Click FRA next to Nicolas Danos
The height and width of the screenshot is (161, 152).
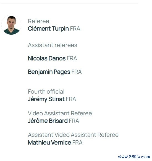72,58
